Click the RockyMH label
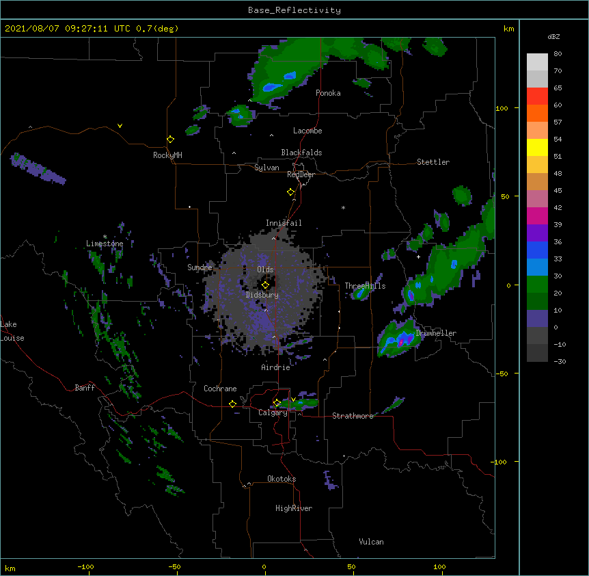The image size is (589, 576). pos(167,155)
